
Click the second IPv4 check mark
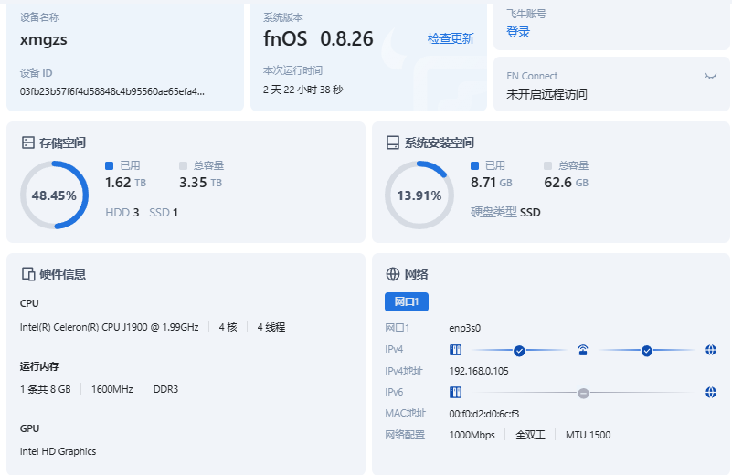click(x=646, y=351)
